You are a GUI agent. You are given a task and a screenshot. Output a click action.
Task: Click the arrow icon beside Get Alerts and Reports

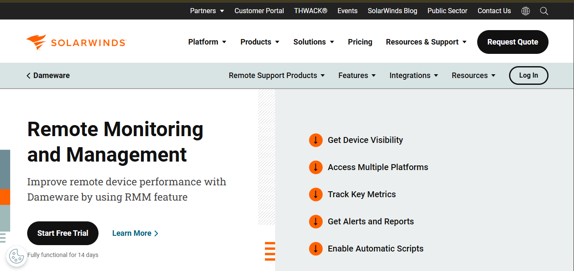[x=315, y=221]
